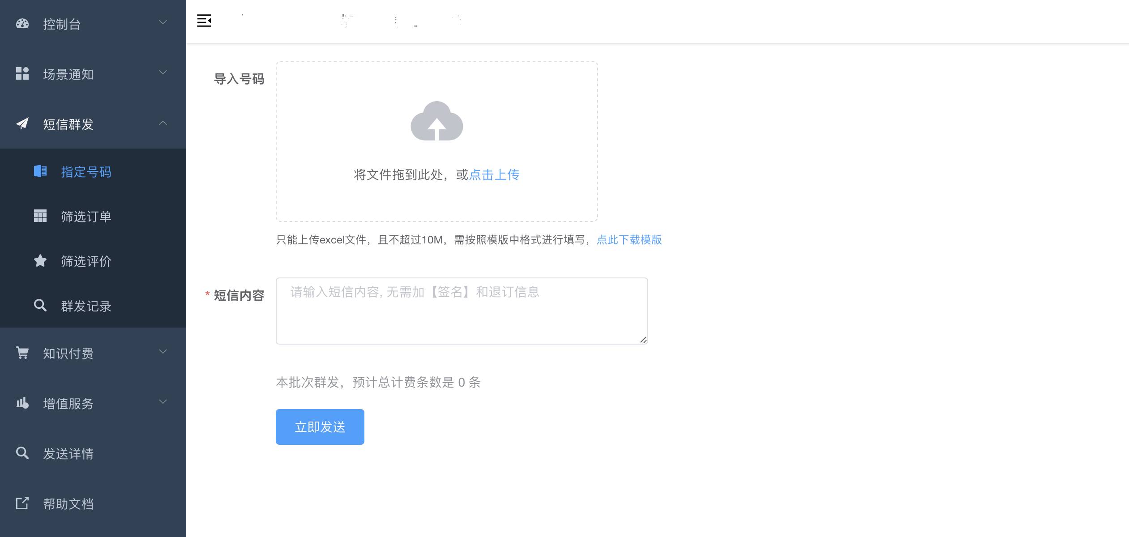Click the 筛选评价 star icon
The width and height of the screenshot is (1129, 537).
click(40, 260)
